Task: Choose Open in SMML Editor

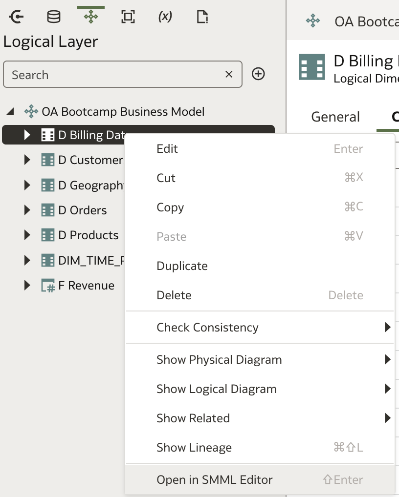Action: point(260,479)
